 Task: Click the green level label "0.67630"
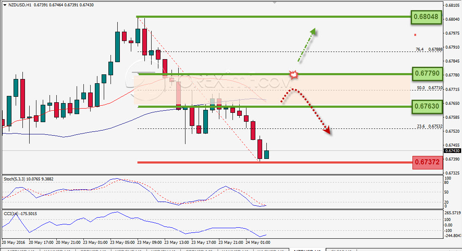[427, 106]
